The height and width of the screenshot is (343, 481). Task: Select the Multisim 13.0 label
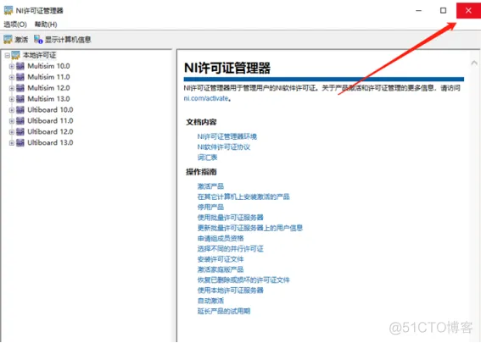click(x=48, y=99)
